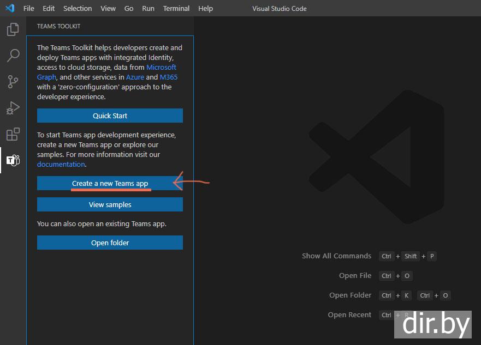Click the View samples button
Viewport: 481px width, 345px height.
pyautogui.click(x=110, y=204)
